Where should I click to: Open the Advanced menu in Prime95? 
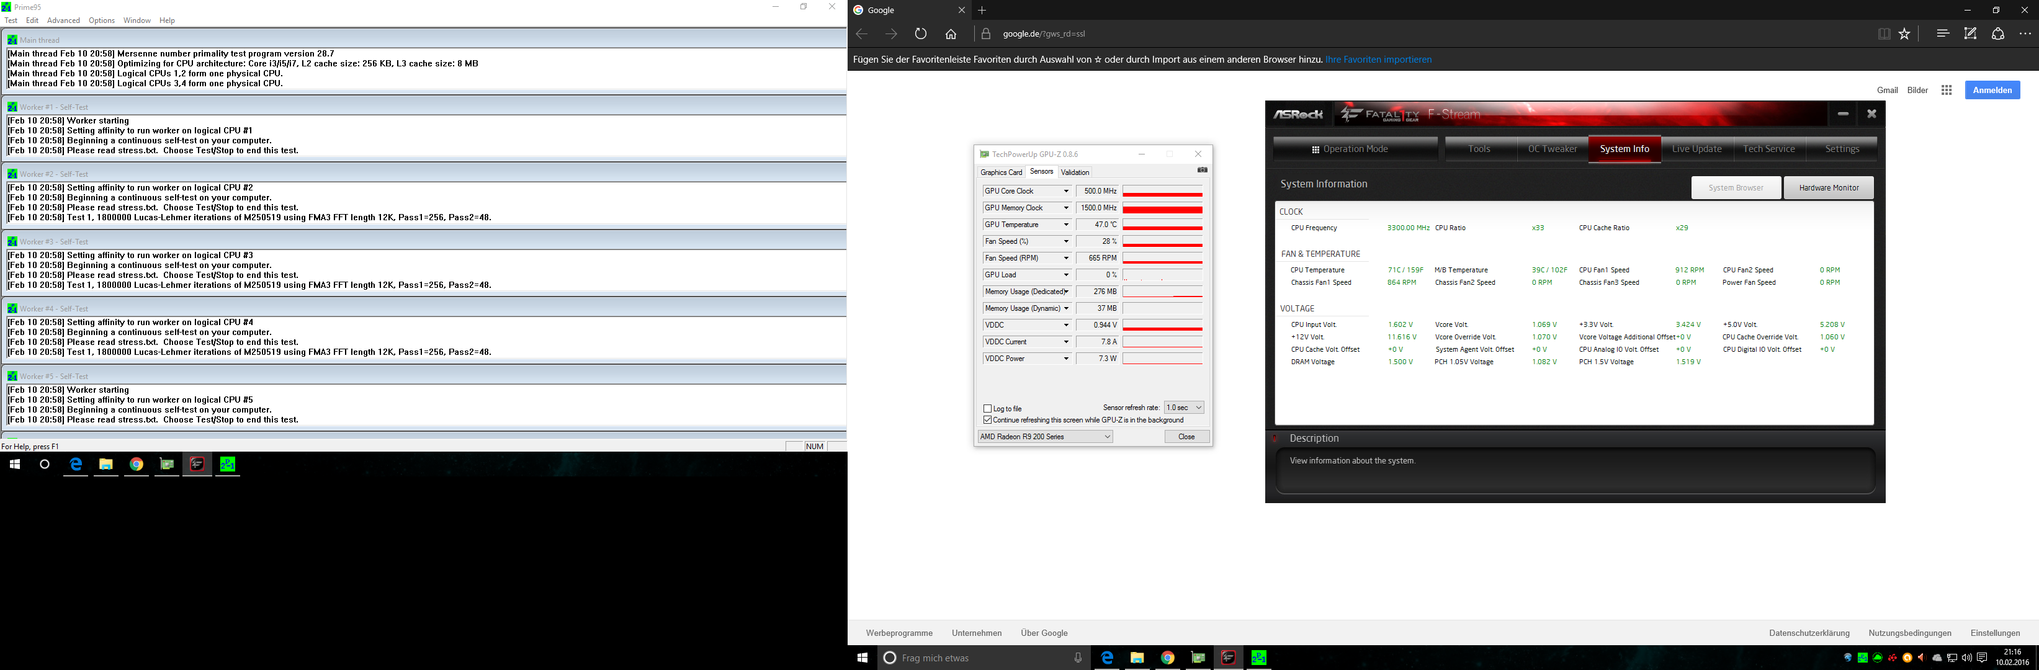pyautogui.click(x=63, y=20)
